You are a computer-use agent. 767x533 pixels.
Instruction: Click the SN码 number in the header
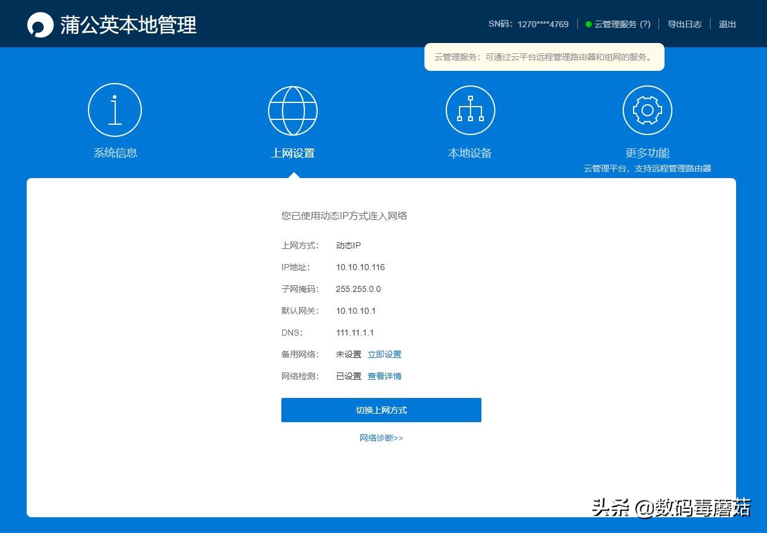(542, 24)
